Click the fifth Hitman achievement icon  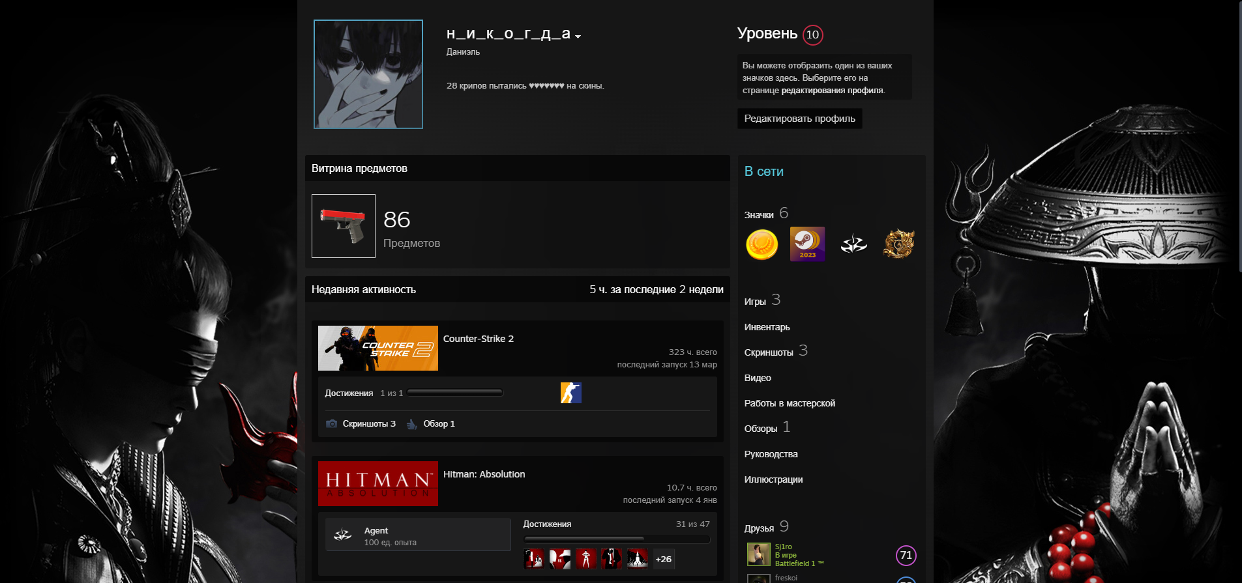[x=637, y=559]
